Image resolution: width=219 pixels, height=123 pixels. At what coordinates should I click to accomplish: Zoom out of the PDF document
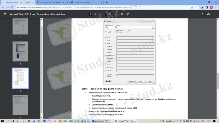tap(102, 14)
